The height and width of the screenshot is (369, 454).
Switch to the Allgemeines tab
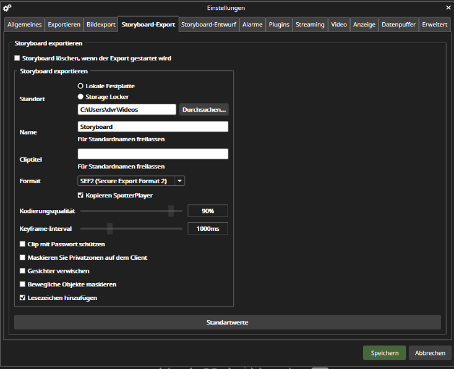tap(25, 25)
